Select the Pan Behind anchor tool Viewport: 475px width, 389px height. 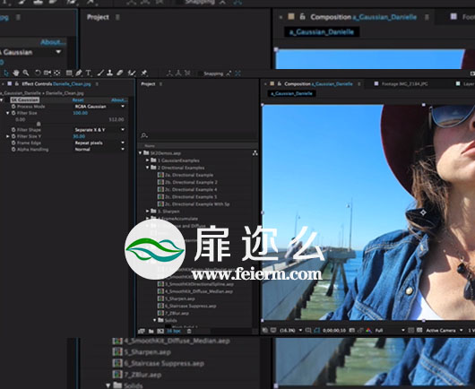pos(56,73)
